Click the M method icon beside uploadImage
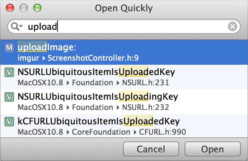Screen dimensions: 248x161 (x=9, y=48)
